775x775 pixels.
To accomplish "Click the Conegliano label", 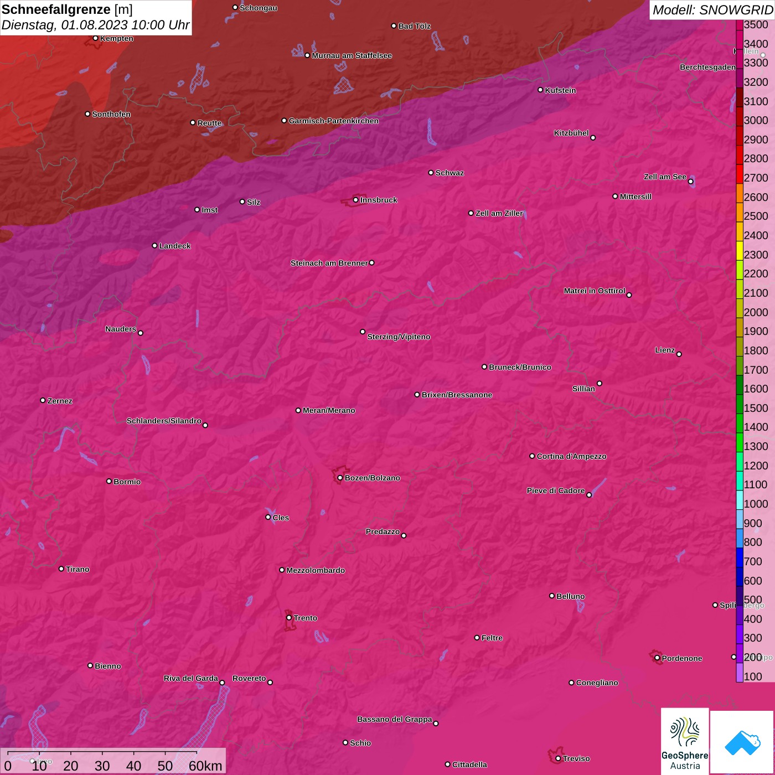I will pos(597,683).
